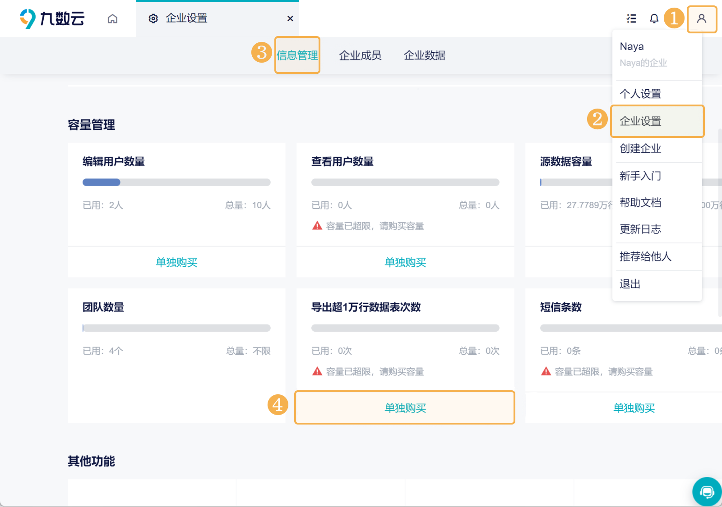The height and width of the screenshot is (507, 722).
Task: Go to the home page icon
Action: 112,18
